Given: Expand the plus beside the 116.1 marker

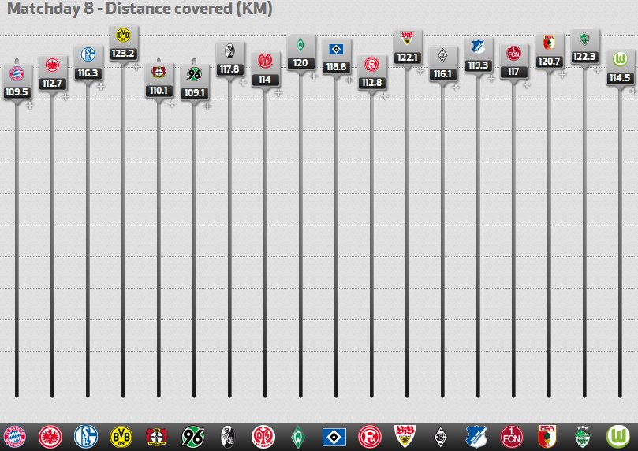Looking at the screenshot, I should point(455,87).
